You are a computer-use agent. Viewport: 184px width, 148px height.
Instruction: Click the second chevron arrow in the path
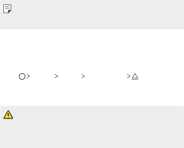(x=56, y=76)
